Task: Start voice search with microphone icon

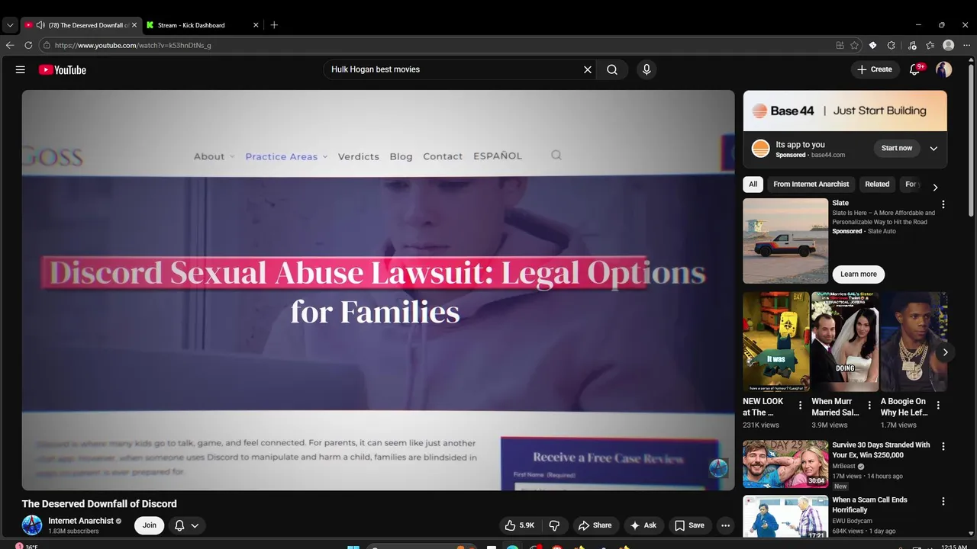Action: [x=646, y=69]
